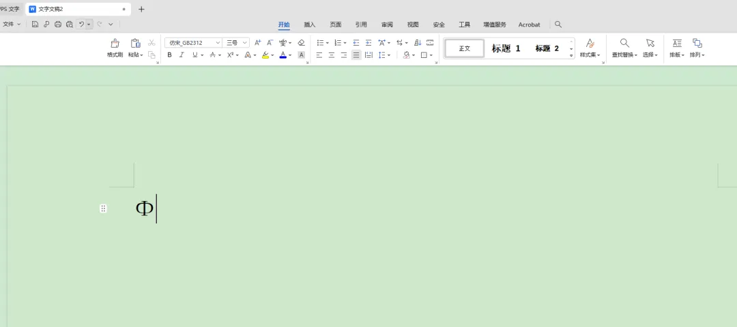737x327 pixels.
Task: Switch to the 引用 (References) tab
Action: 361,25
